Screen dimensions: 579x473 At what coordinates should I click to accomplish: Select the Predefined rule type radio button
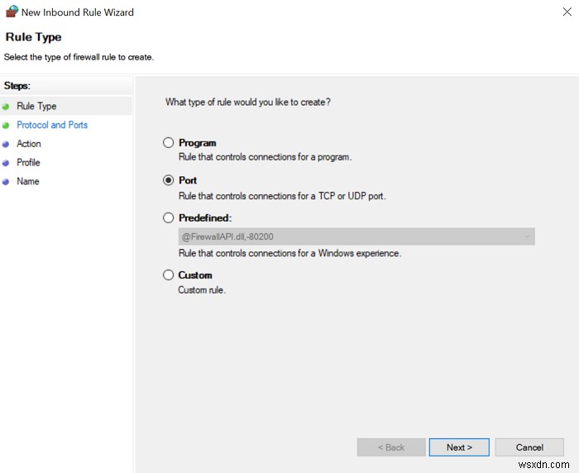[169, 217]
